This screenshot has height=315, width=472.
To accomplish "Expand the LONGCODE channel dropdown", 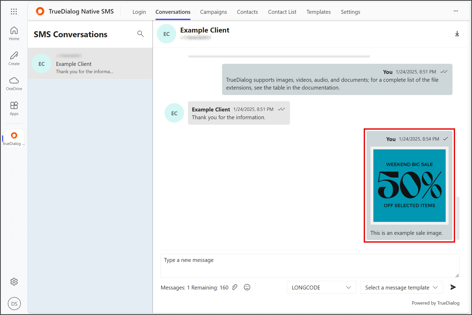I will [x=322, y=287].
